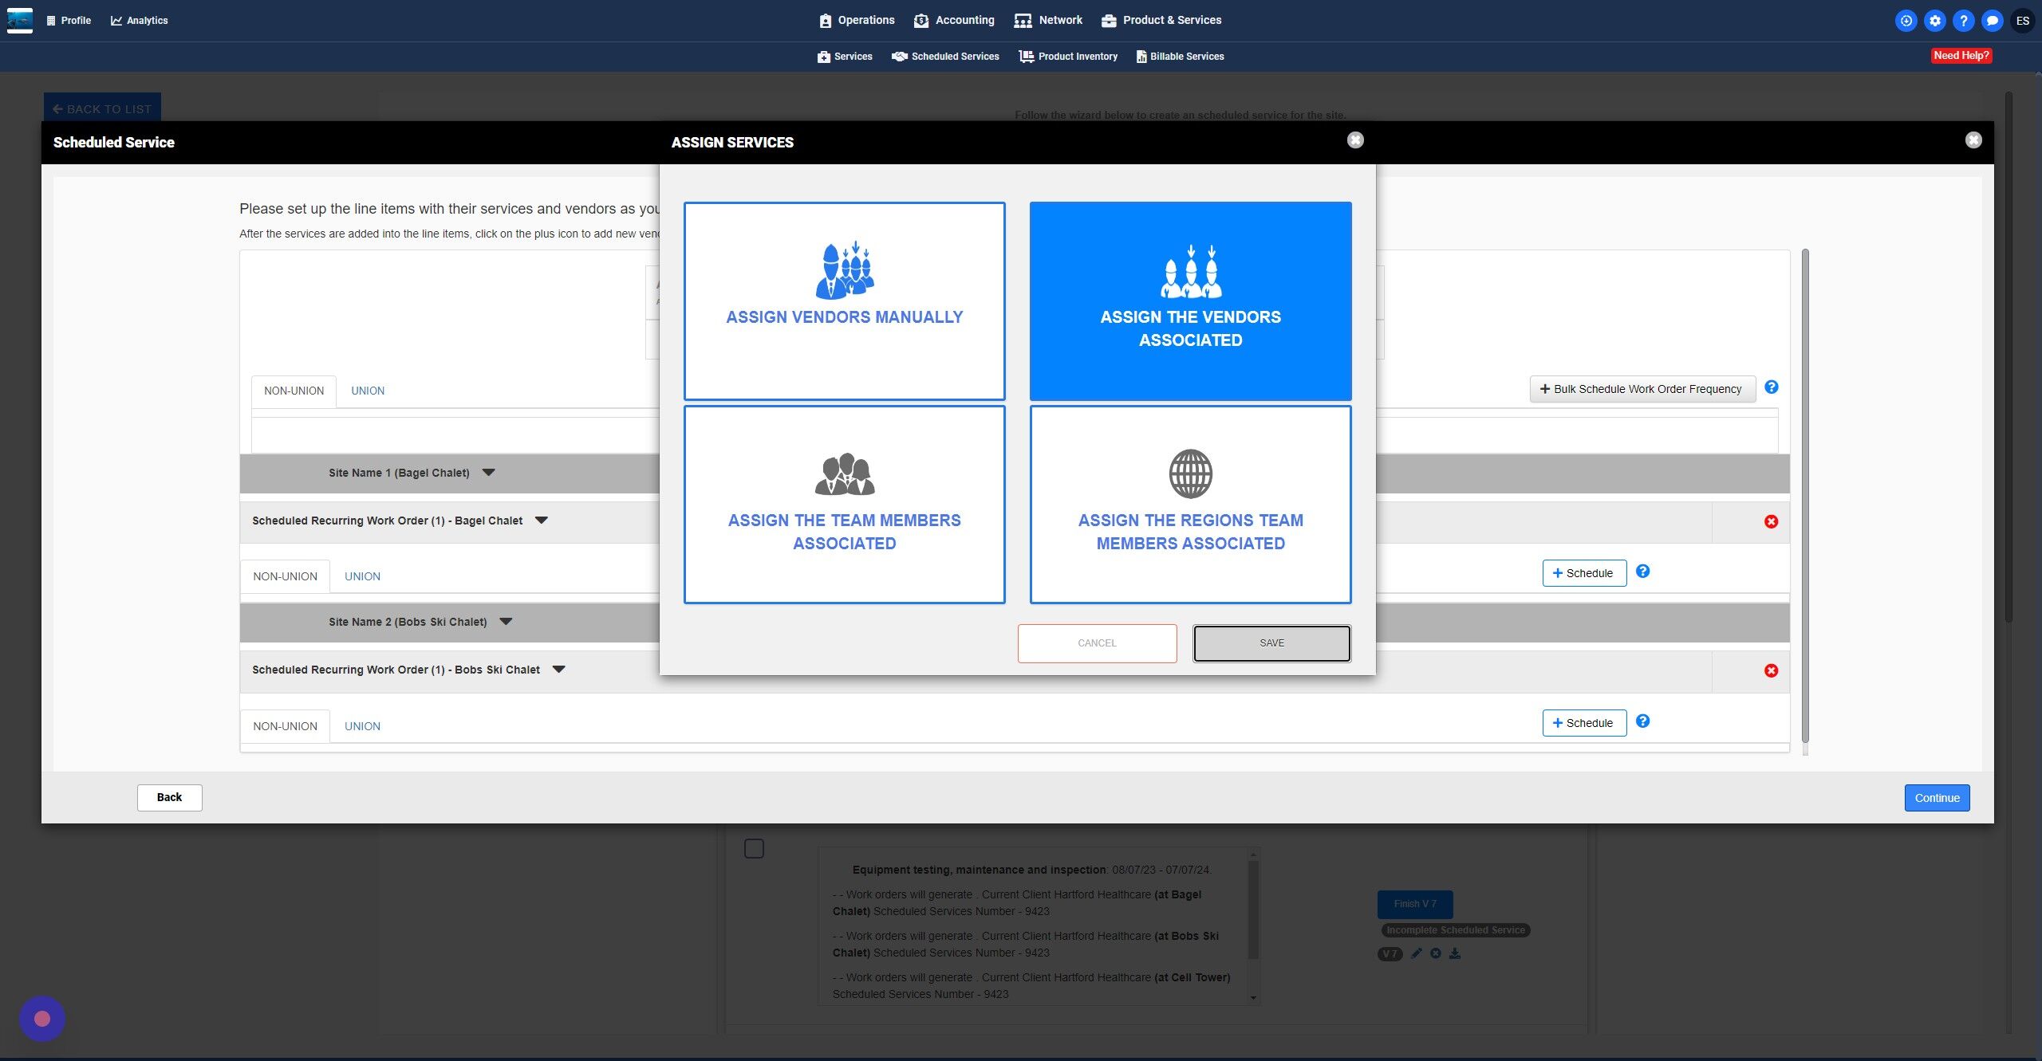Close the Assign Services dialog with X
The height and width of the screenshot is (1061, 2042).
(1355, 140)
